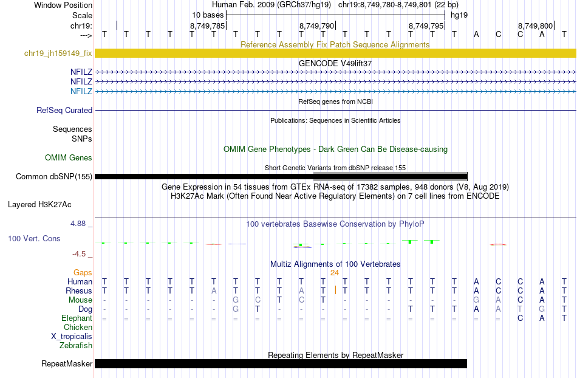Open 'Multiz Alignments of 100 Vertebrates' title

pos(335,264)
